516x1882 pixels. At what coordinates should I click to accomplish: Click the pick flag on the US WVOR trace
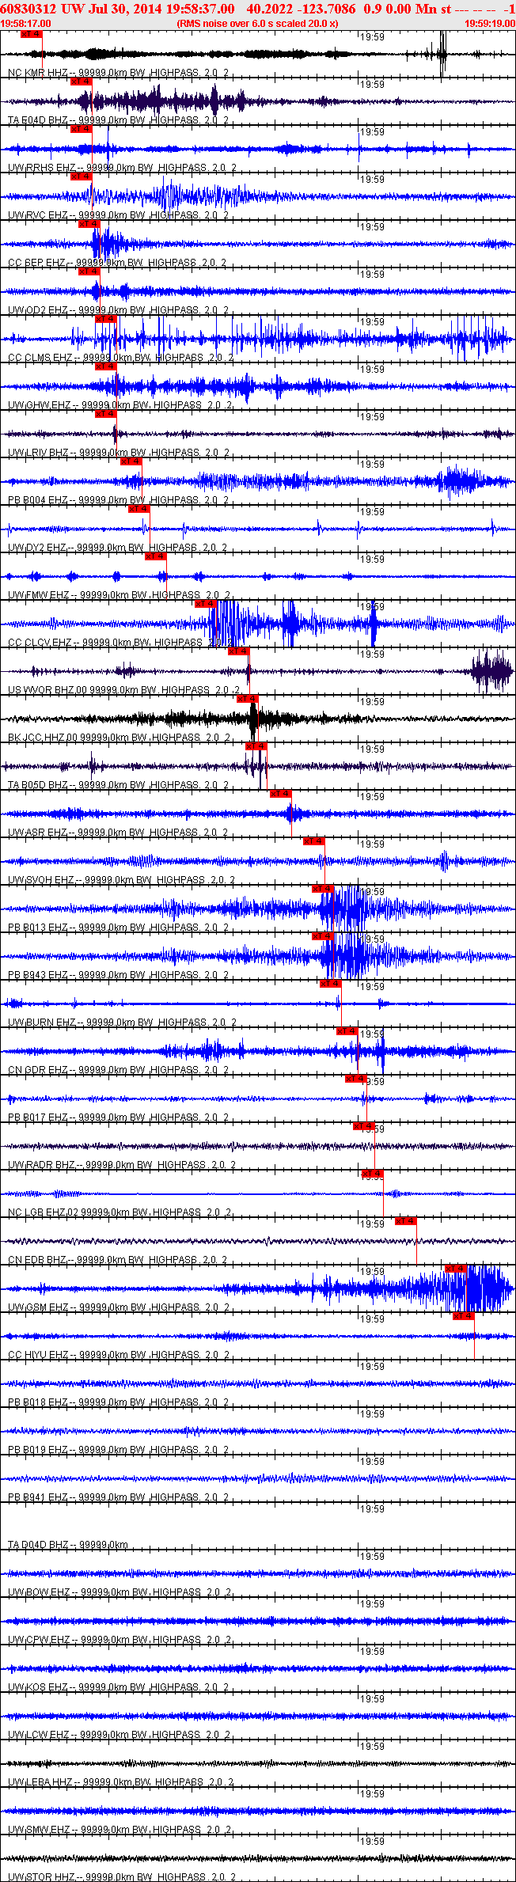pos(239,651)
